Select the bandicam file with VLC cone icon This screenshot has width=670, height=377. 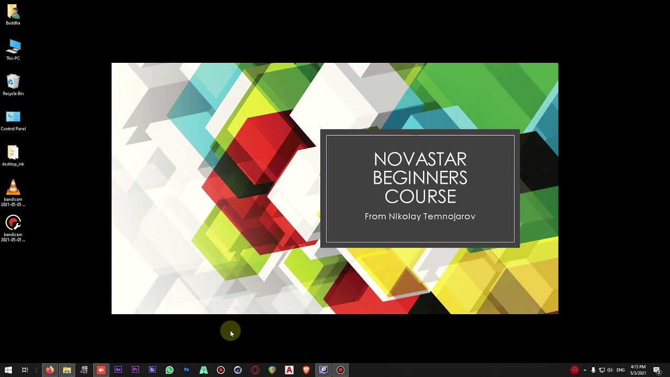point(13,193)
